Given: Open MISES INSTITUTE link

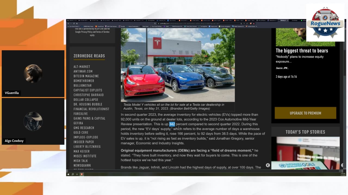Looking at the screenshot, I should click(85, 156).
